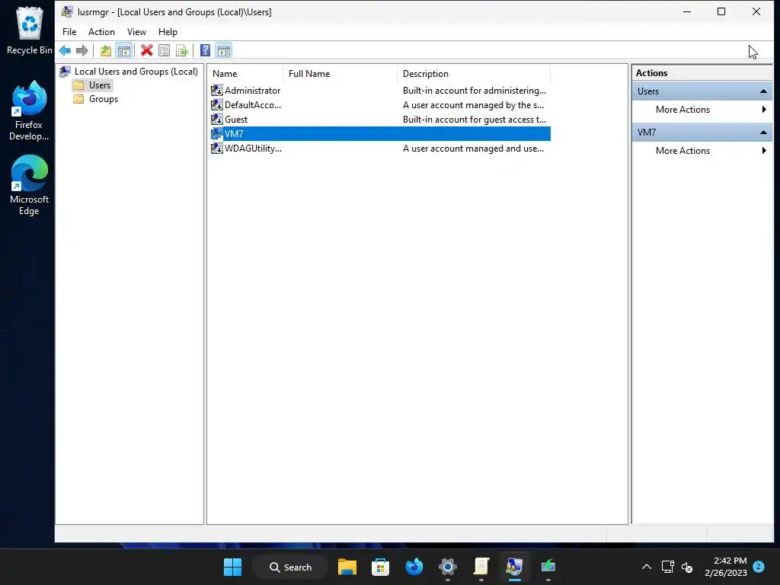Image resolution: width=780 pixels, height=585 pixels.
Task: Select Groups node label in console tree
Action: (104, 99)
